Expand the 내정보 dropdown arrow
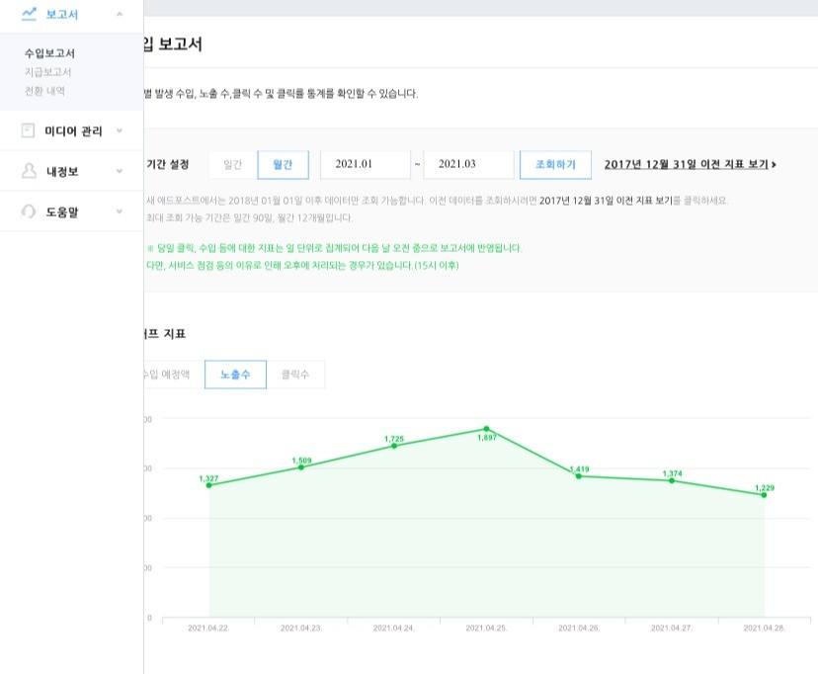Viewport: 818px width, 674px height. (120, 171)
